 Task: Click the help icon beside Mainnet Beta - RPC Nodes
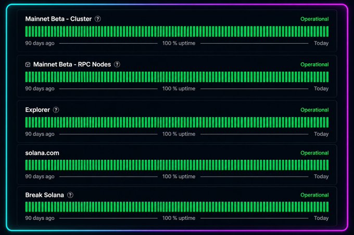click(x=117, y=64)
